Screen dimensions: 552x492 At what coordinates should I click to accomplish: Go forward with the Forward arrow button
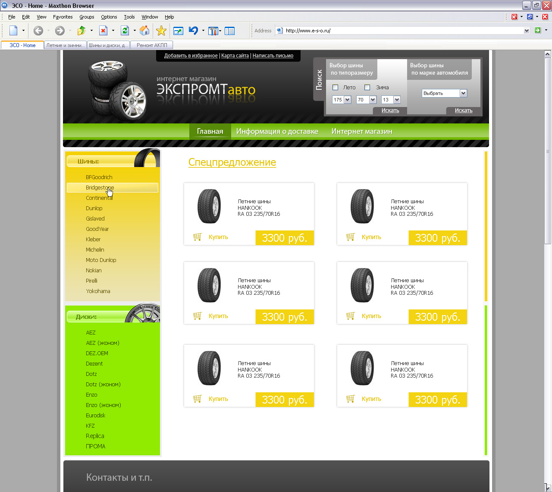(x=60, y=31)
